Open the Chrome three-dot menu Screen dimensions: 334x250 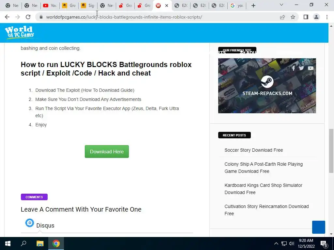coord(327,17)
